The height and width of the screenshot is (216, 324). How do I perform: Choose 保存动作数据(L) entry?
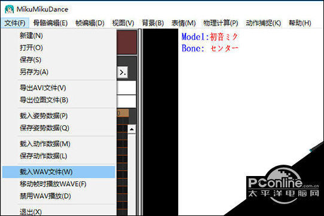(x=59, y=156)
